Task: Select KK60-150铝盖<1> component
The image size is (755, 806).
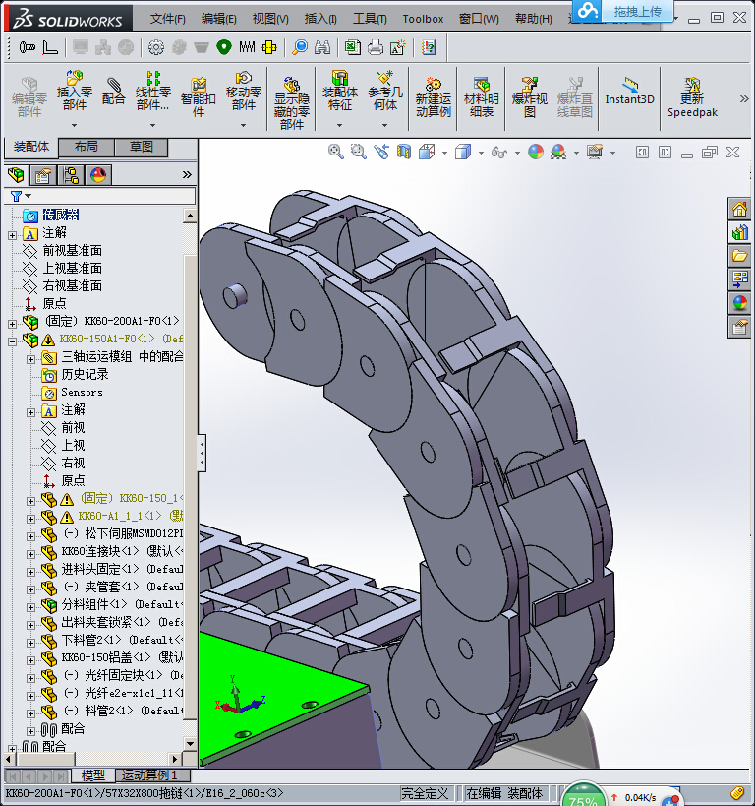Action: (x=122, y=657)
